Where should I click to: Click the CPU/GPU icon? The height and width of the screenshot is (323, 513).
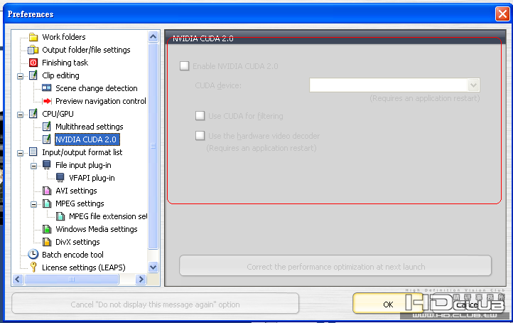click(33, 114)
